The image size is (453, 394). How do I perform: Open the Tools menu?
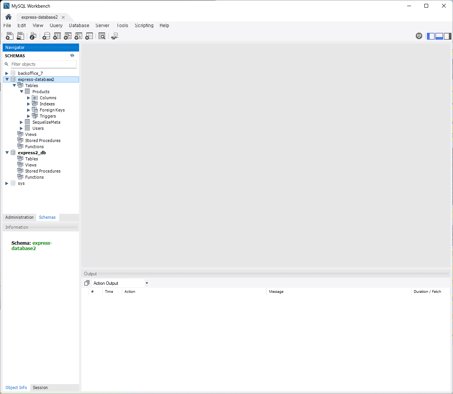coord(123,26)
